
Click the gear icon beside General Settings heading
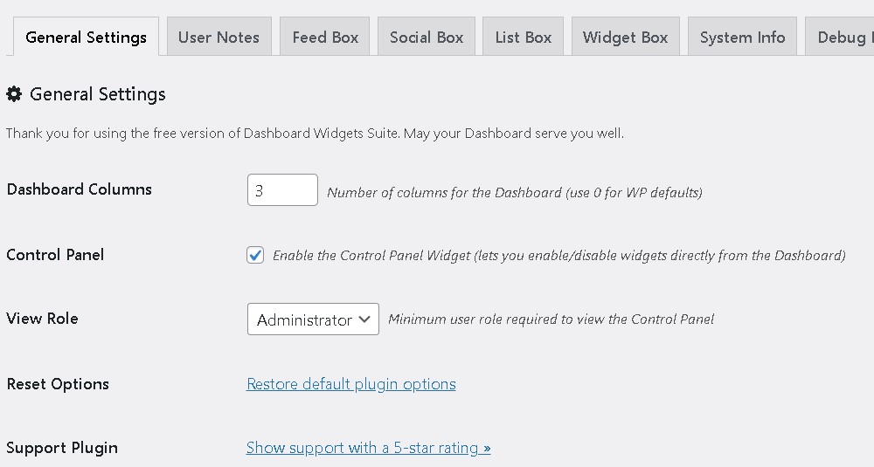click(14, 94)
